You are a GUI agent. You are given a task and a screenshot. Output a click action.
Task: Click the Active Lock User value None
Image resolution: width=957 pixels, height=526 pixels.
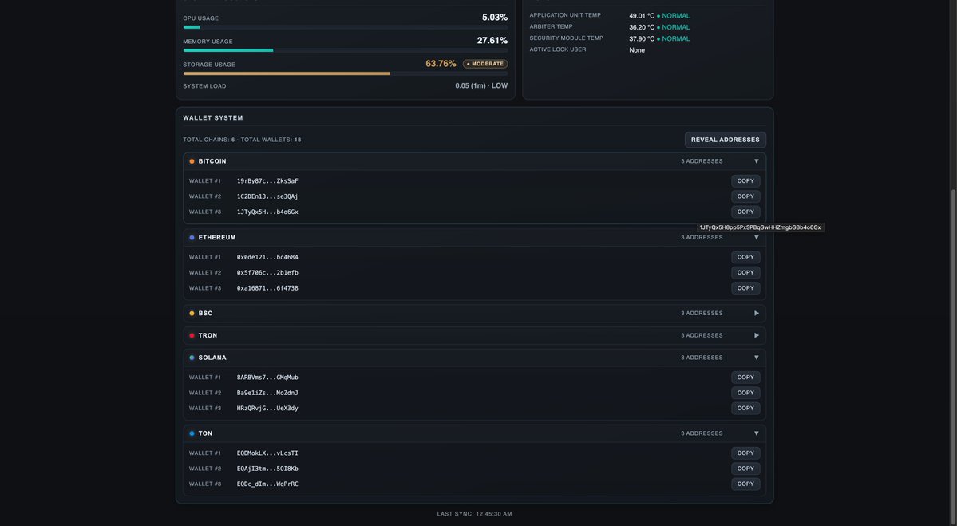point(637,50)
